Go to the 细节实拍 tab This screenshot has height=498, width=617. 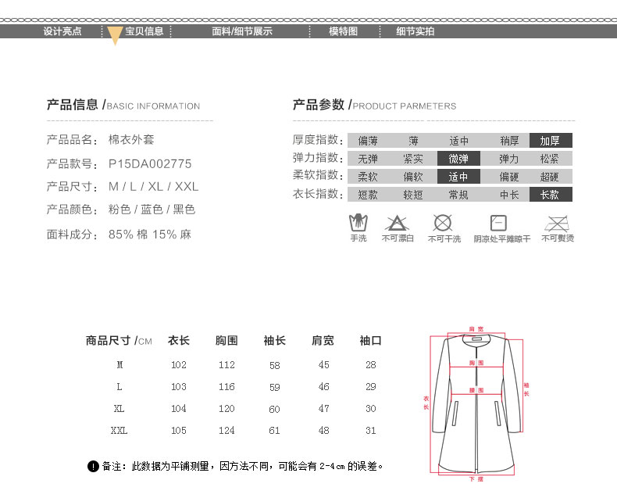(415, 31)
